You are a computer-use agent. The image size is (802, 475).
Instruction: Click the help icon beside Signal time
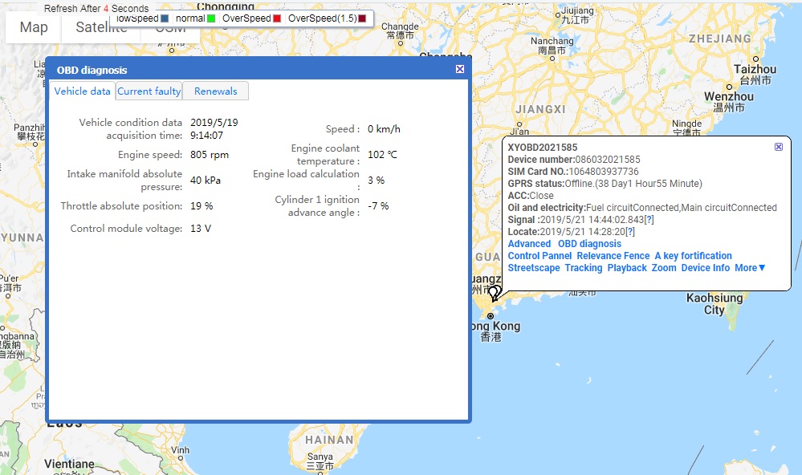click(x=649, y=220)
